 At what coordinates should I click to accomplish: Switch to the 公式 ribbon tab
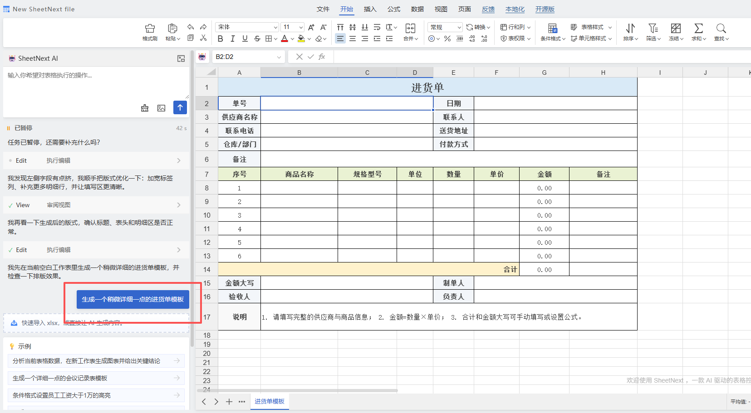[x=394, y=9]
